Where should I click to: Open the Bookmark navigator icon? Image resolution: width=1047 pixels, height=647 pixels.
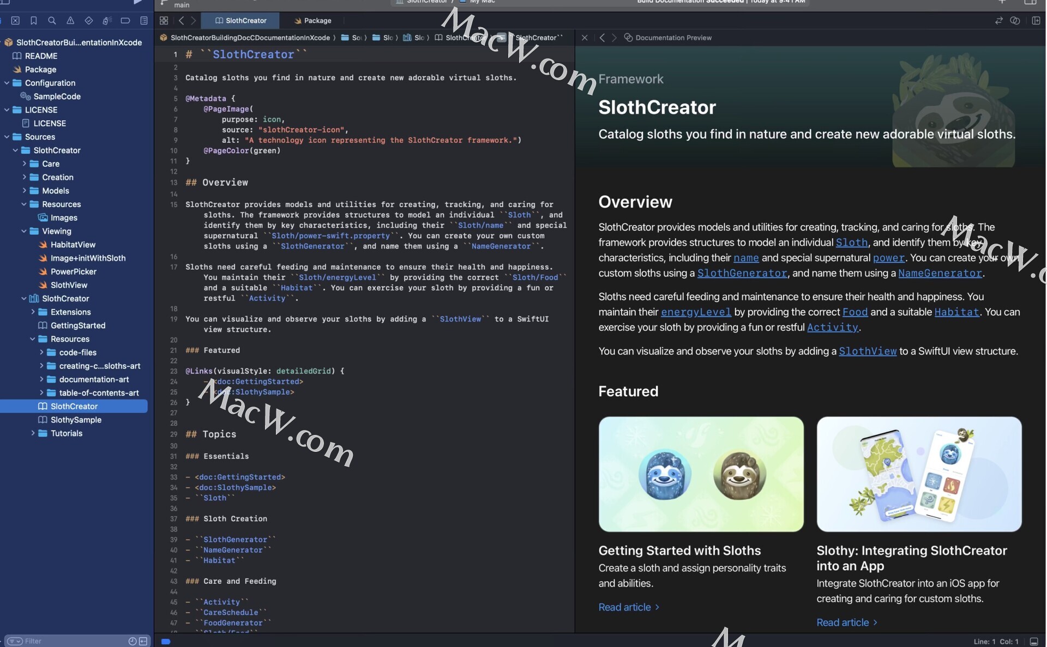coord(34,21)
